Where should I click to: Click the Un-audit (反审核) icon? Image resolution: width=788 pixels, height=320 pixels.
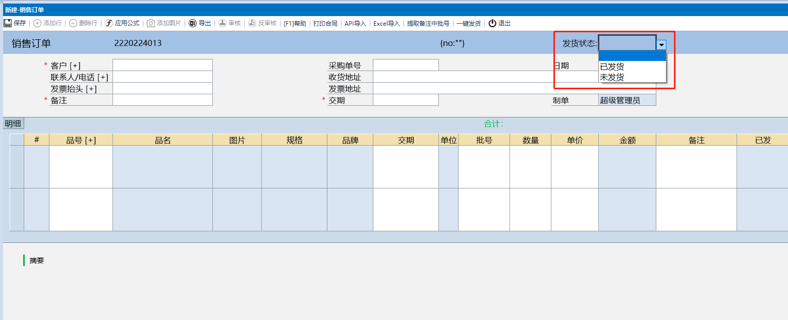click(252, 23)
